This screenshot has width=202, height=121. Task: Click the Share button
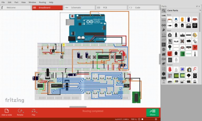153,112
